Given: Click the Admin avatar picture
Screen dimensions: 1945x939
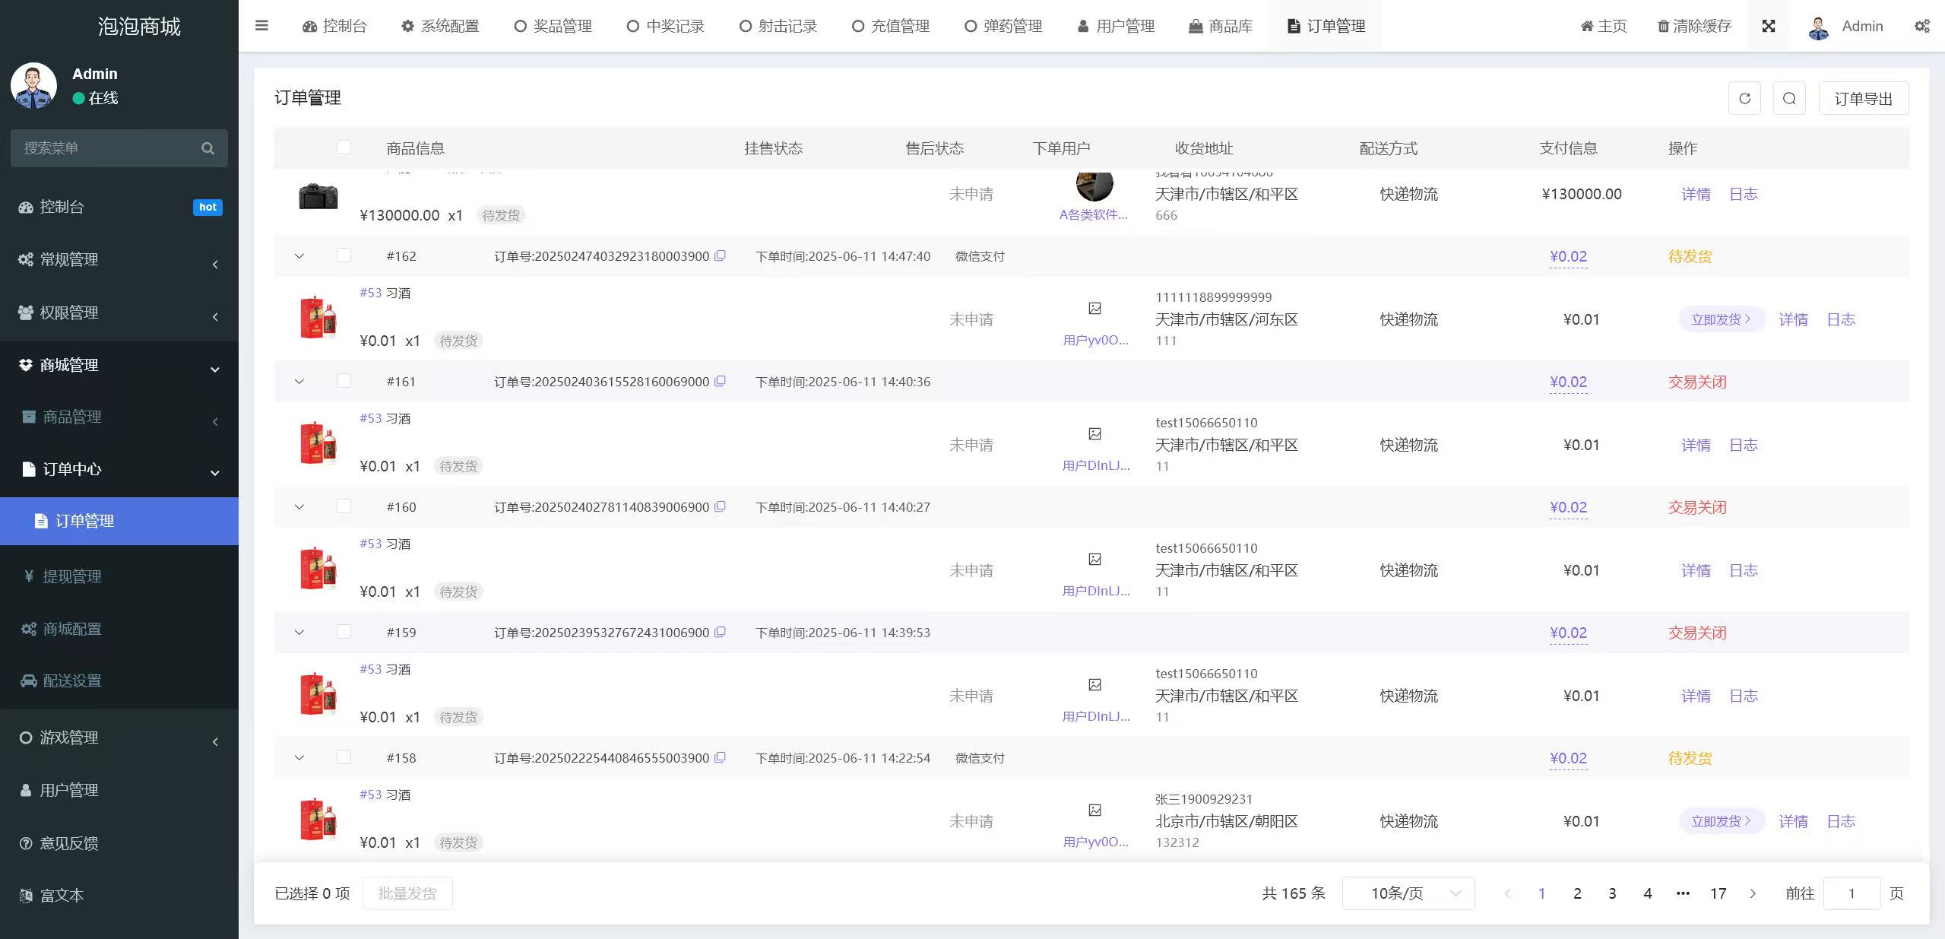Looking at the screenshot, I should (1817, 25).
